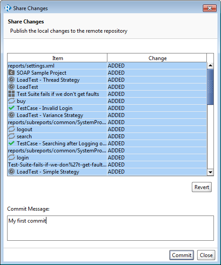Image resolution: width=221 pixels, height=265 pixels.
Task: Select Test Suite fails if we don't get faults
Action: click(x=58, y=94)
